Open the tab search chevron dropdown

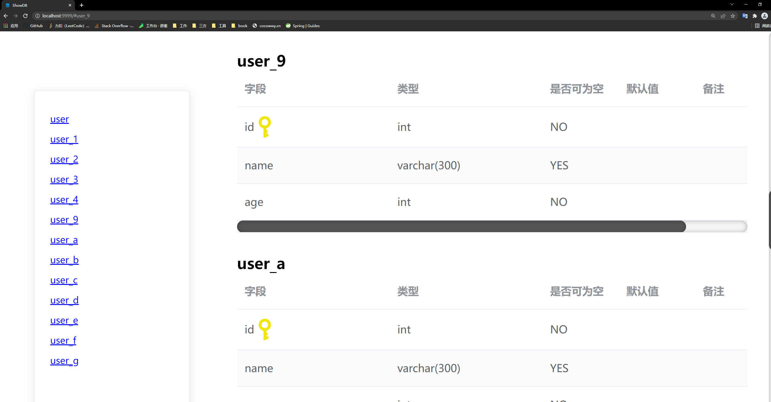732,5
